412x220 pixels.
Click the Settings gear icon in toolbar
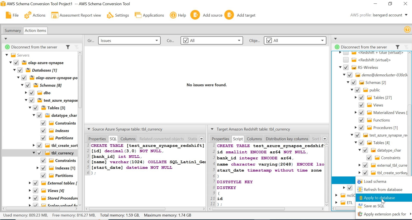tap(110, 15)
